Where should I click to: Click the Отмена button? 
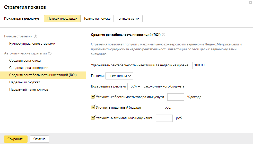[39, 139]
